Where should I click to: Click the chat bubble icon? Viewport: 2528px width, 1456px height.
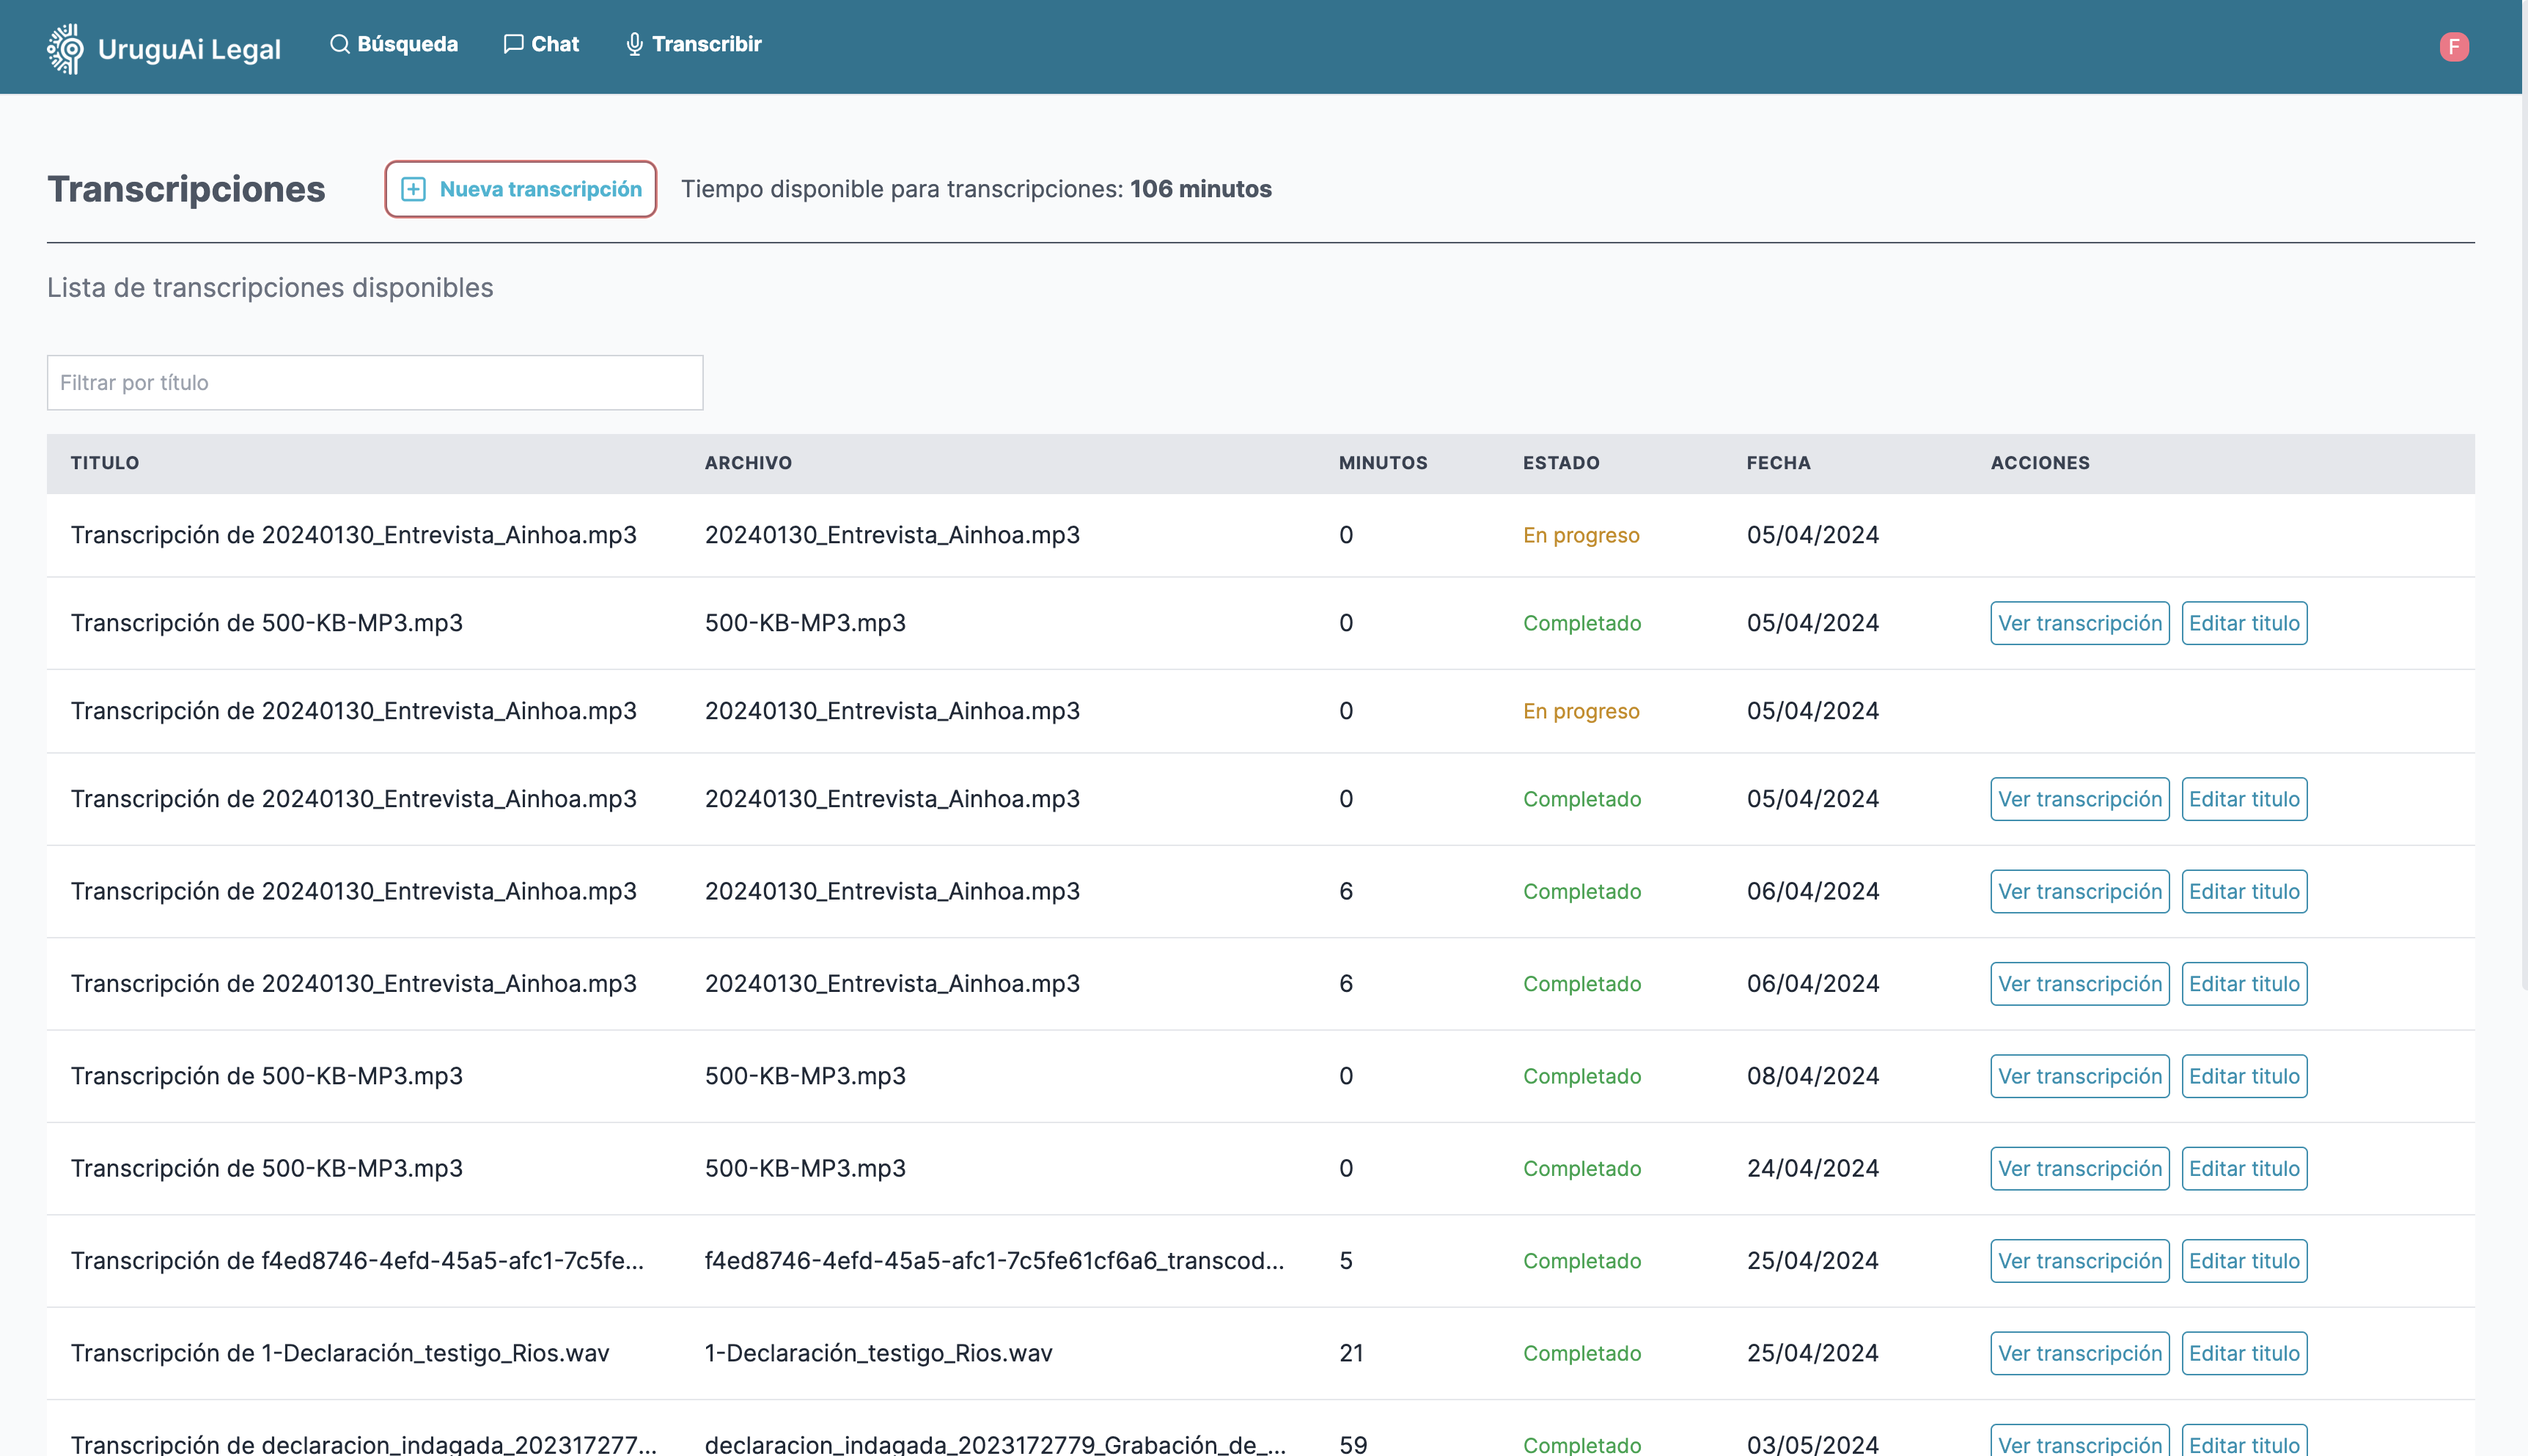[513, 44]
